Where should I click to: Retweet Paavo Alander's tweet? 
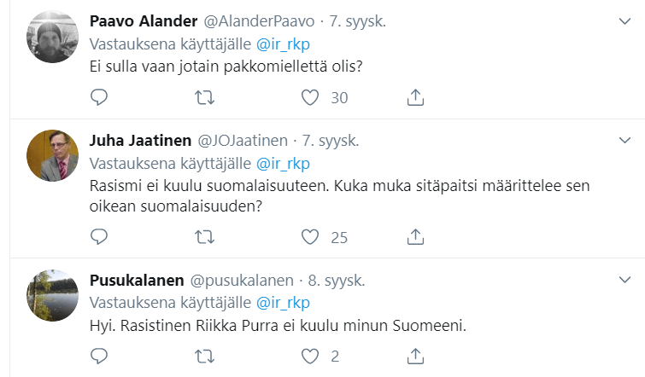point(205,97)
